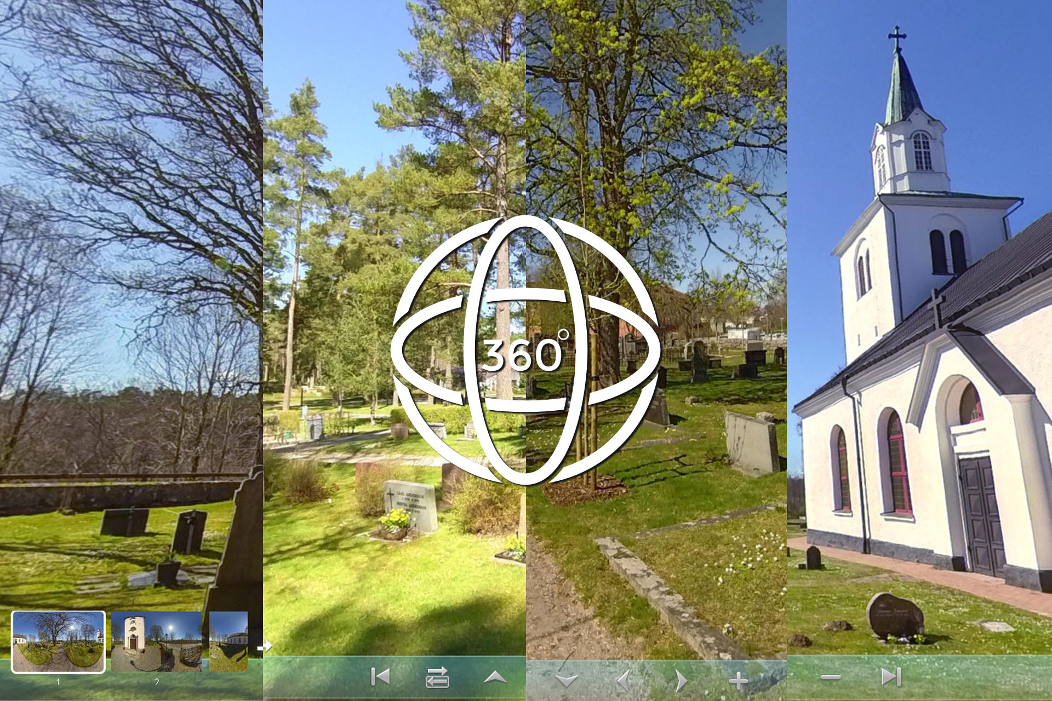Click the bare-branched tree panel
This screenshot has height=701, width=1052.
pyautogui.click(x=131, y=219)
